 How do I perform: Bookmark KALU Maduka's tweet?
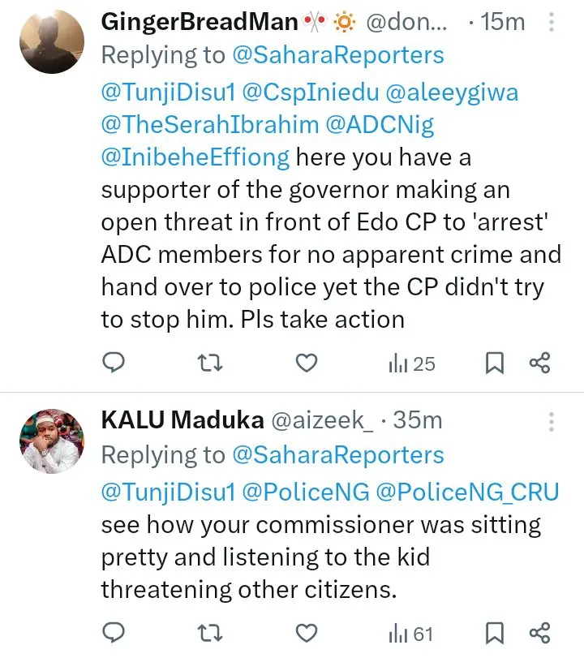[494, 634]
